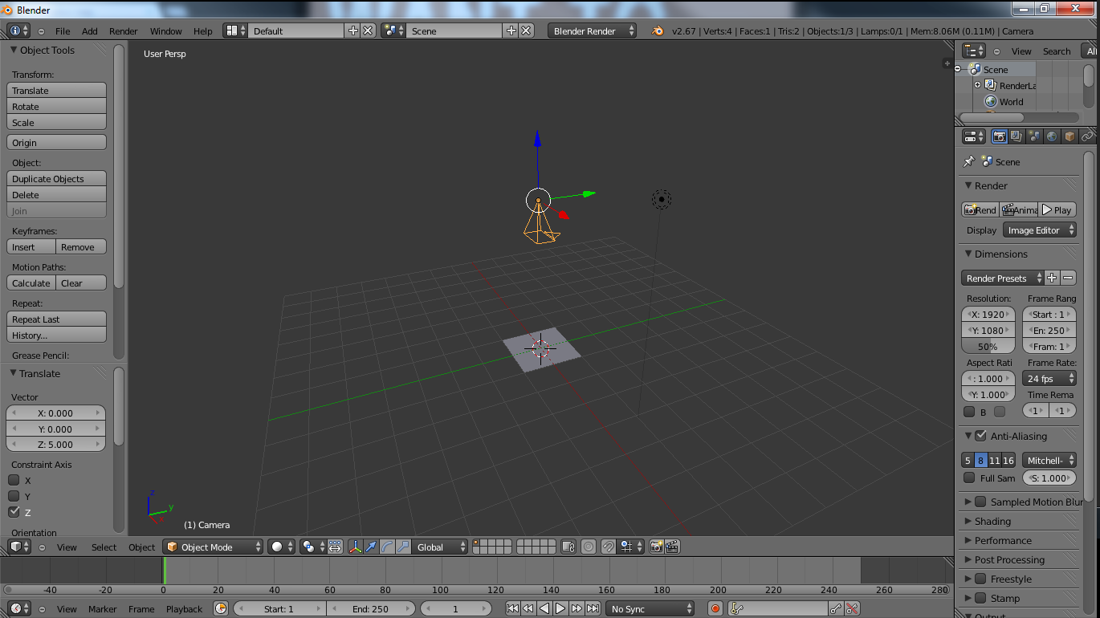This screenshot has width=1100, height=618.
Task: Play the timeline animation forward
Action: [560, 608]
